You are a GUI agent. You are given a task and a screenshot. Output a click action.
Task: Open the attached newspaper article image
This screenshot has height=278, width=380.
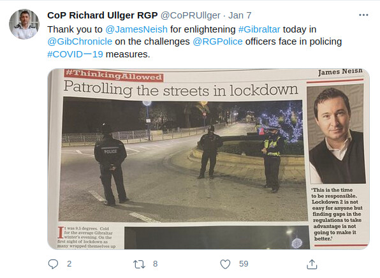(208, 159)
